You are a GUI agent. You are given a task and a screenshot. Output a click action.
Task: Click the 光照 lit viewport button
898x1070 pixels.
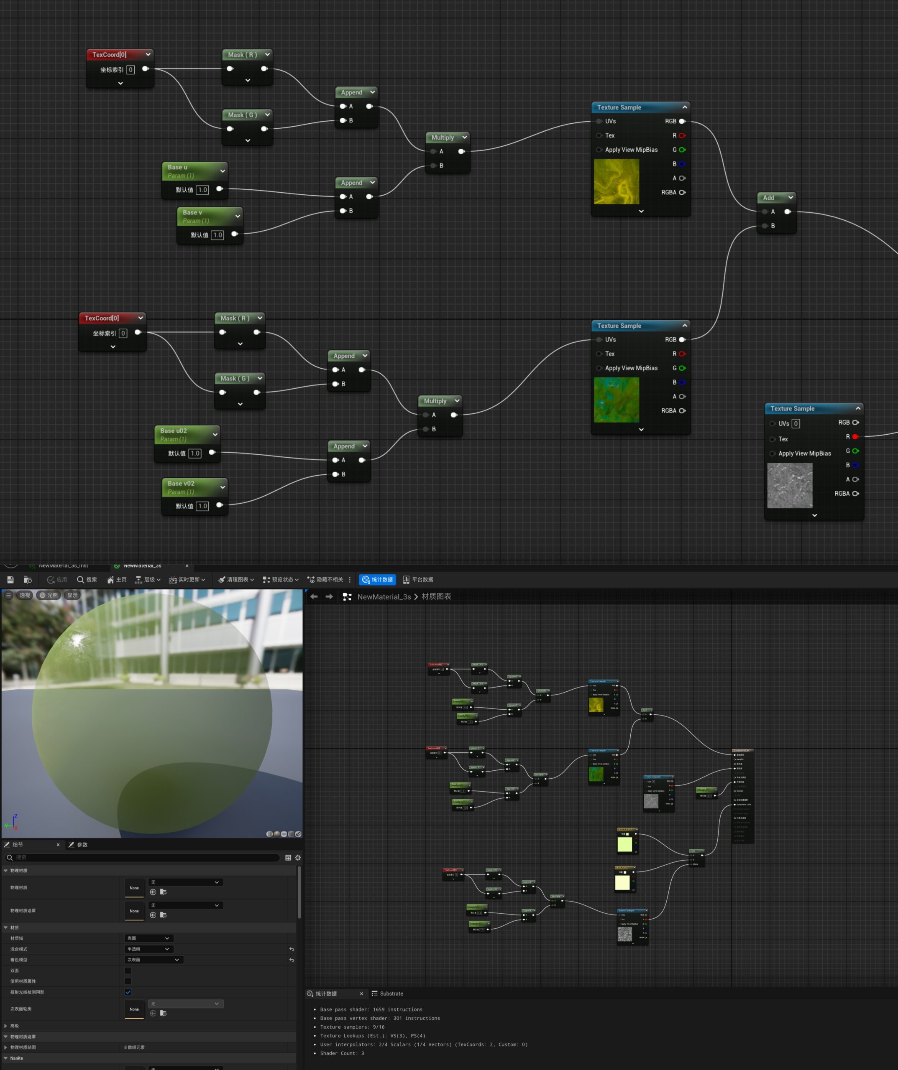pos(49,595)
